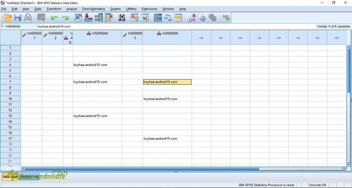
Task: Save the dataset with the floppy disk icon
Action: tap(18, 18)
